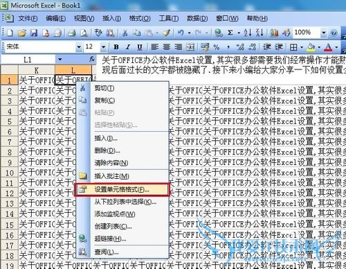Undo the last action with the Undo icon
Screen dimensions: 346x269
[181, 33]
